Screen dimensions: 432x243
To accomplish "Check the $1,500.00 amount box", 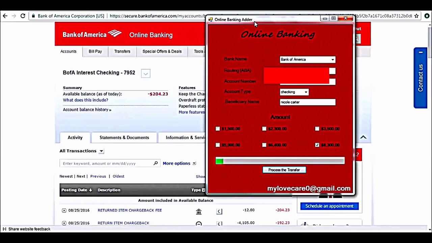I will pyautogui.click(x=218, y=129).
